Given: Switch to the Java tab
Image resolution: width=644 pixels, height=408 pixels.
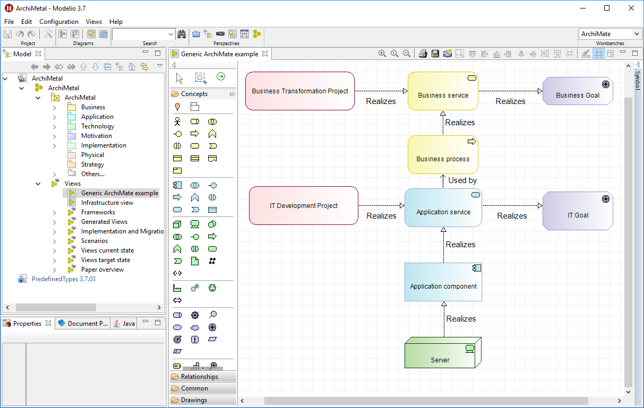Looking at the screenshot, I should click(124, 323).
